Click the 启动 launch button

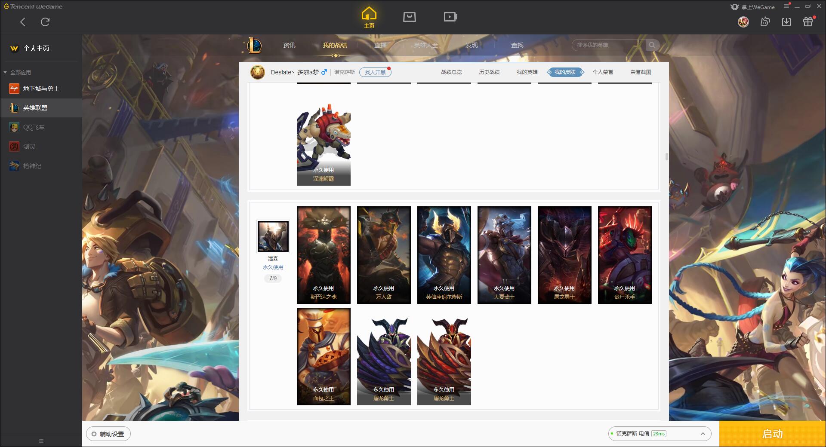772,434
